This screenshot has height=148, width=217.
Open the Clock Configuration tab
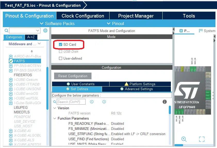click(x=83, y=16)
